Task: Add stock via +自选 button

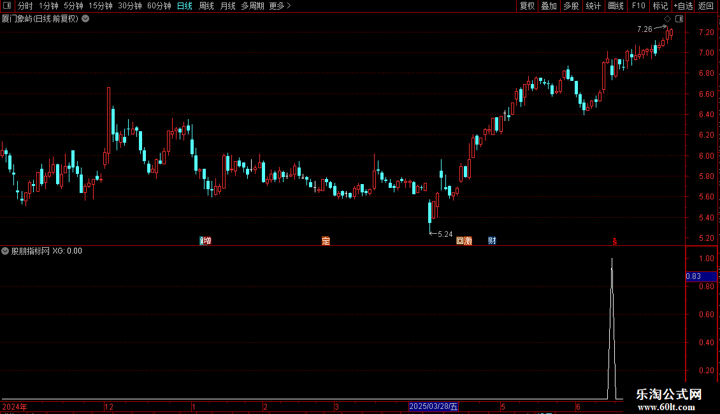Action: point(683,6)
